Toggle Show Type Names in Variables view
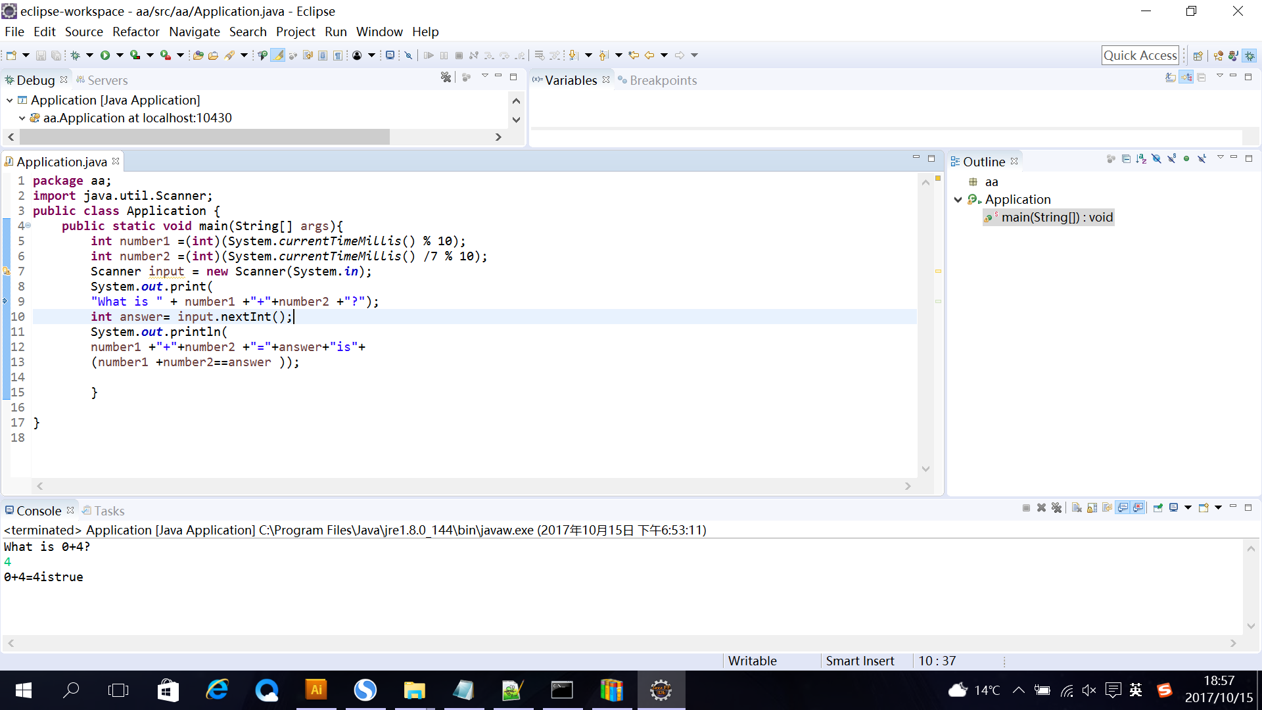1262x710 pixels. click(x=1171, y=77)
